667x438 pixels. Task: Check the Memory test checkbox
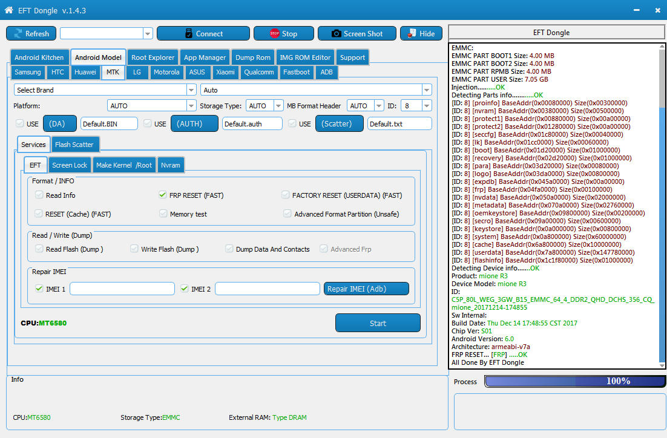pyautogui.click(x=163, y=214)
